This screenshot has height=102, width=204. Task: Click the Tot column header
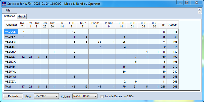(163, 25)
